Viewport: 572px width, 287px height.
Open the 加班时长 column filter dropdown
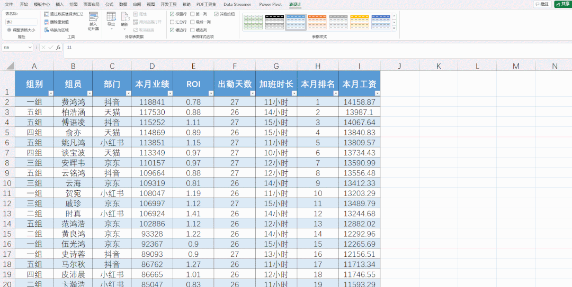294,94
